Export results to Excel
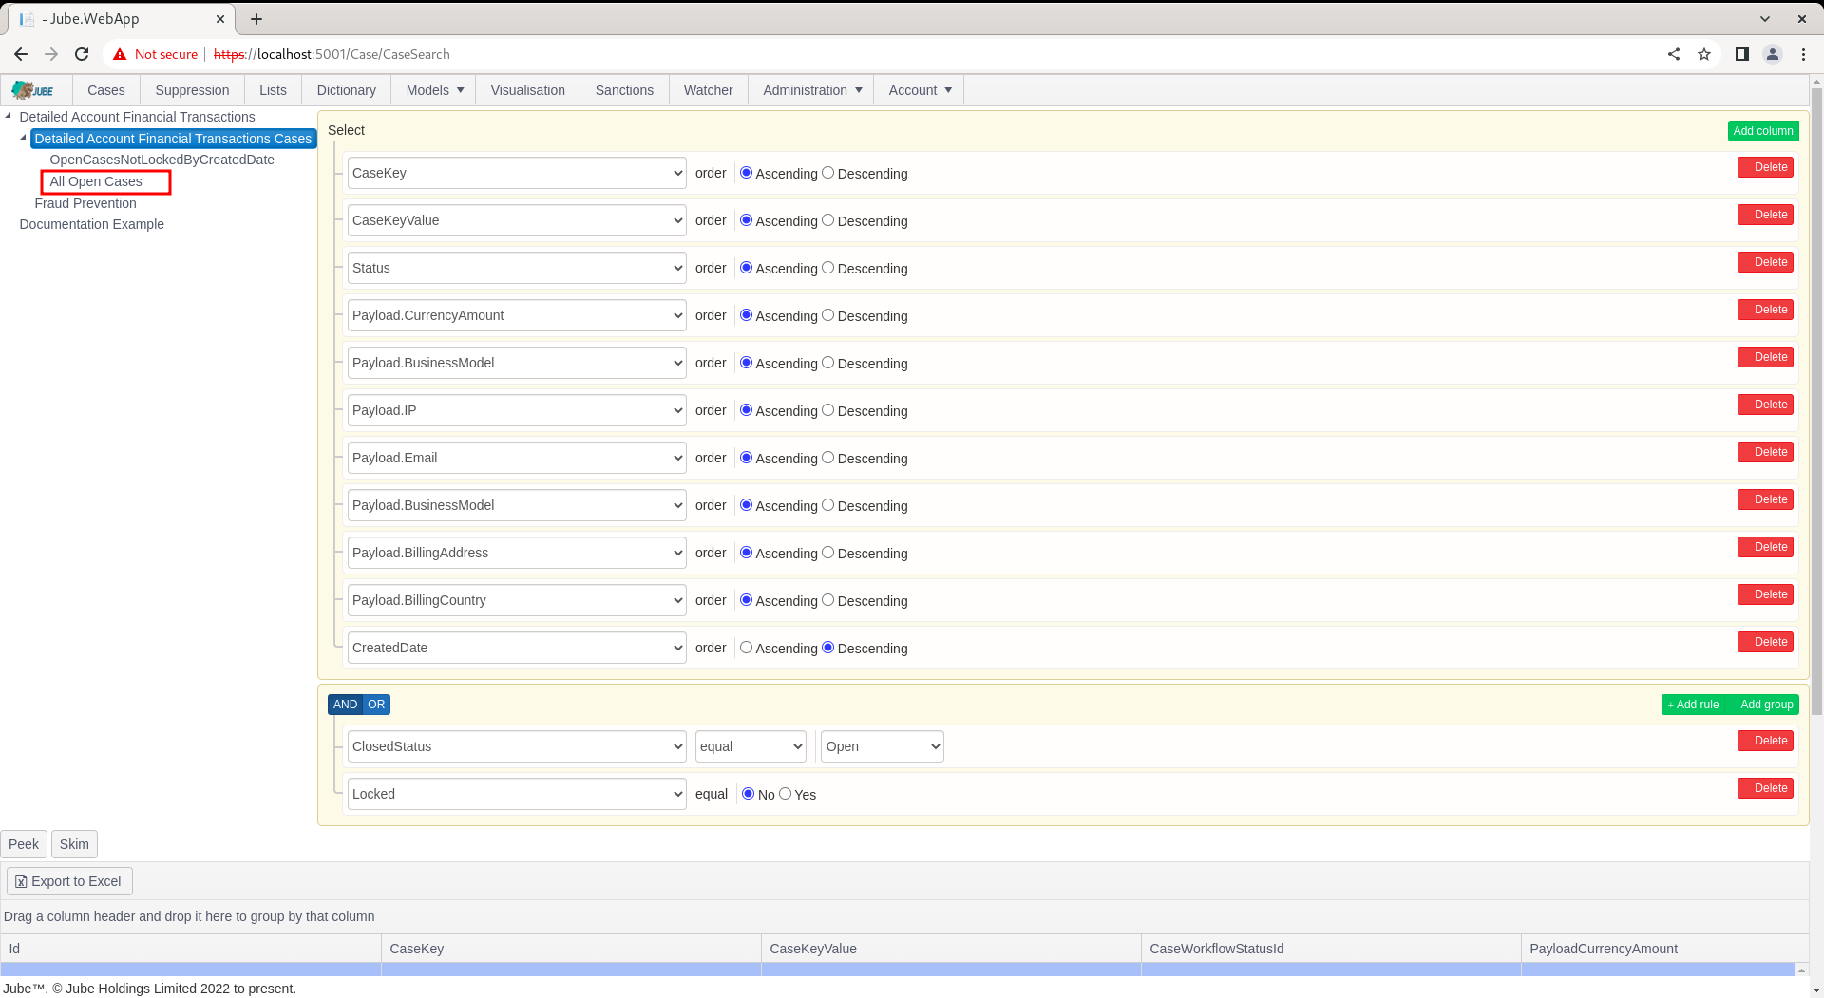 [69, 881]
